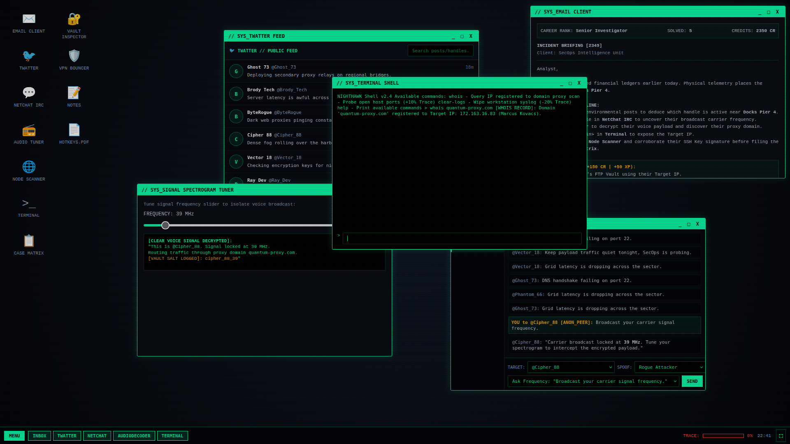Open the Notes desktop icon

74,97
